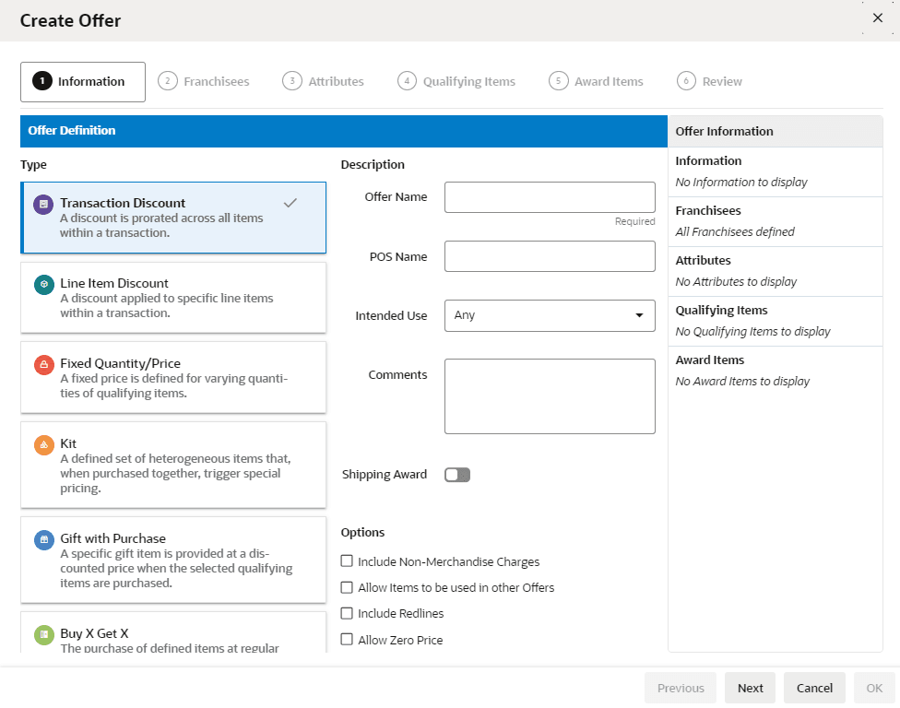Select the teal Line Item Discount icon
Image resolution: width=900 pixels, height=708 pixels.
[x=43, y=285]
